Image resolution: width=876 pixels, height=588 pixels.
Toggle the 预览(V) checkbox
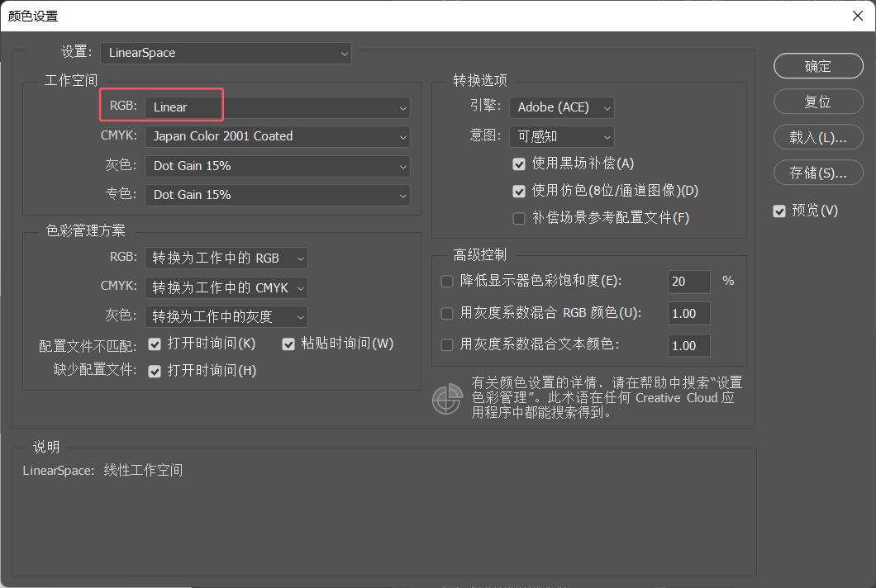pos(779,211)
